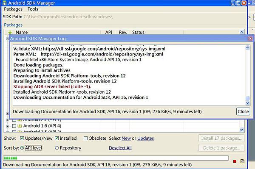This screenshot has width=255, height=169.
Task: Open the log window icon beside stop
Action: [242, 161]
